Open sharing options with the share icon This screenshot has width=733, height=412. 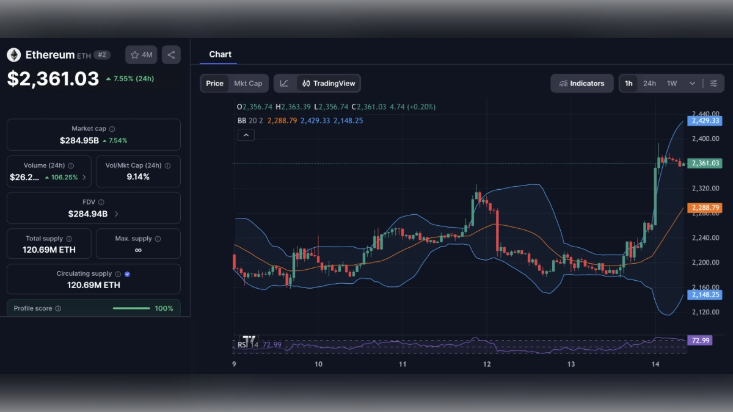pyautogui.click(x=171, y=54)
